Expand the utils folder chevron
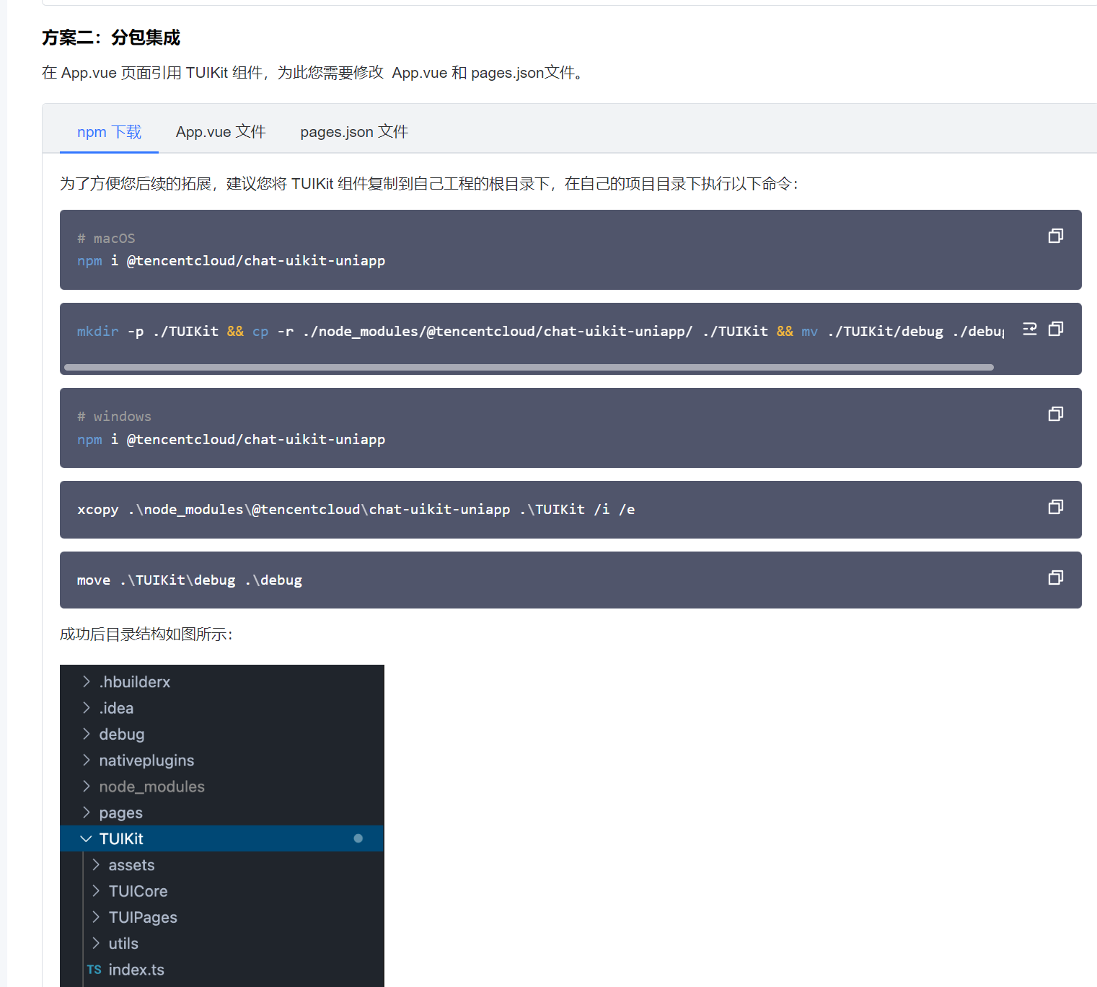 [96, 943]
